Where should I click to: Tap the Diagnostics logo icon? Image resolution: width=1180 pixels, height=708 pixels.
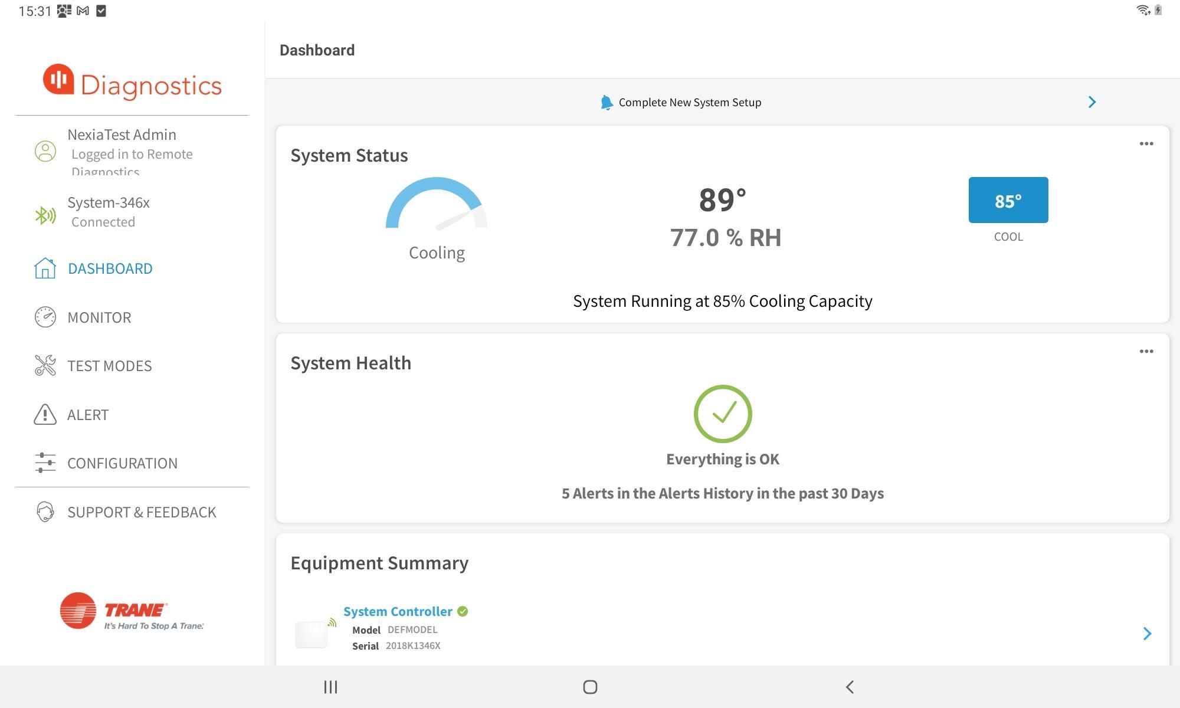point(58,79)
